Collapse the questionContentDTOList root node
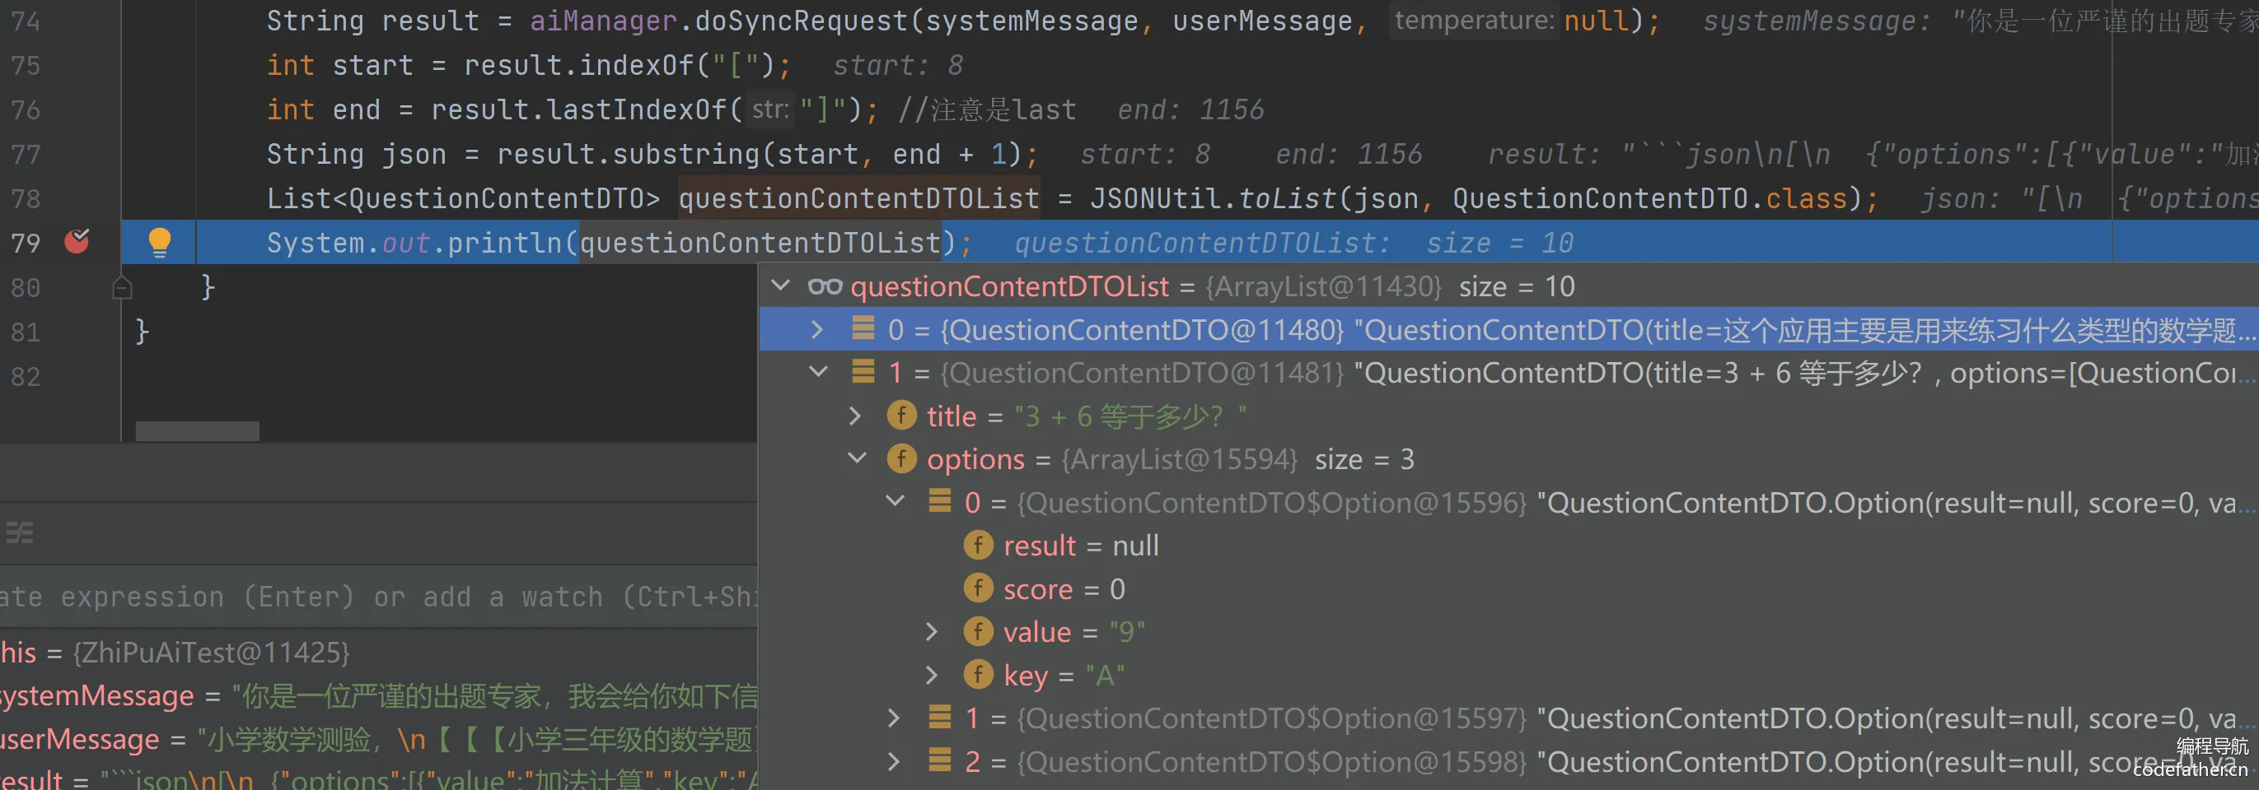2259x790 pixels. 780,286
